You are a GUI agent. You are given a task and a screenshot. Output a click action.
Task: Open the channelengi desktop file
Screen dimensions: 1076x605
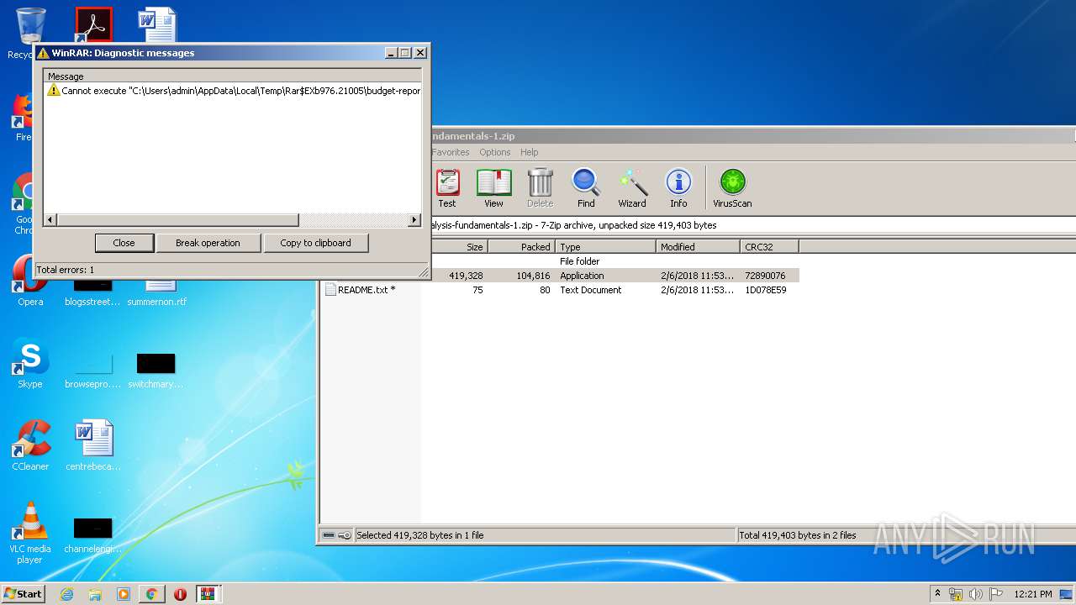click(x=93, y=535)
